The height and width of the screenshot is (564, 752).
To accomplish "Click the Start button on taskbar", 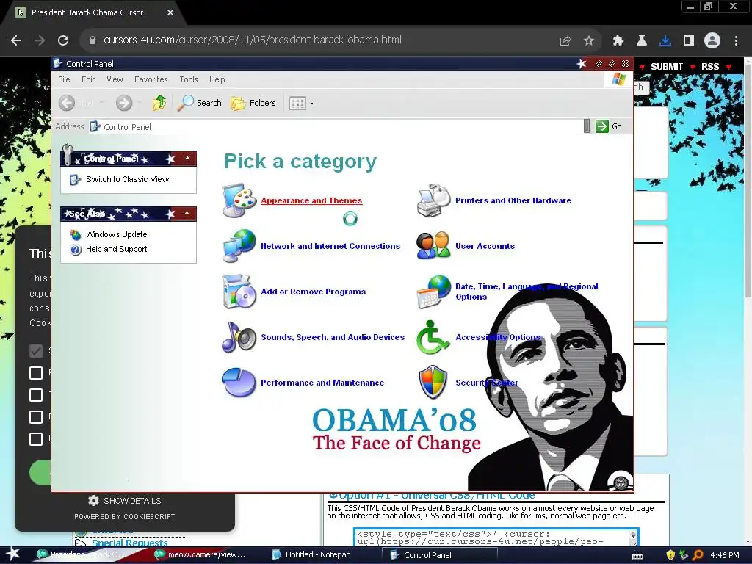I will (13, 554).
